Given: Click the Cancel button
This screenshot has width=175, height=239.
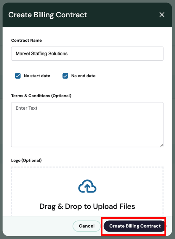Looking at the screenshot, I should pyautogui.click(x=87, y=226).
